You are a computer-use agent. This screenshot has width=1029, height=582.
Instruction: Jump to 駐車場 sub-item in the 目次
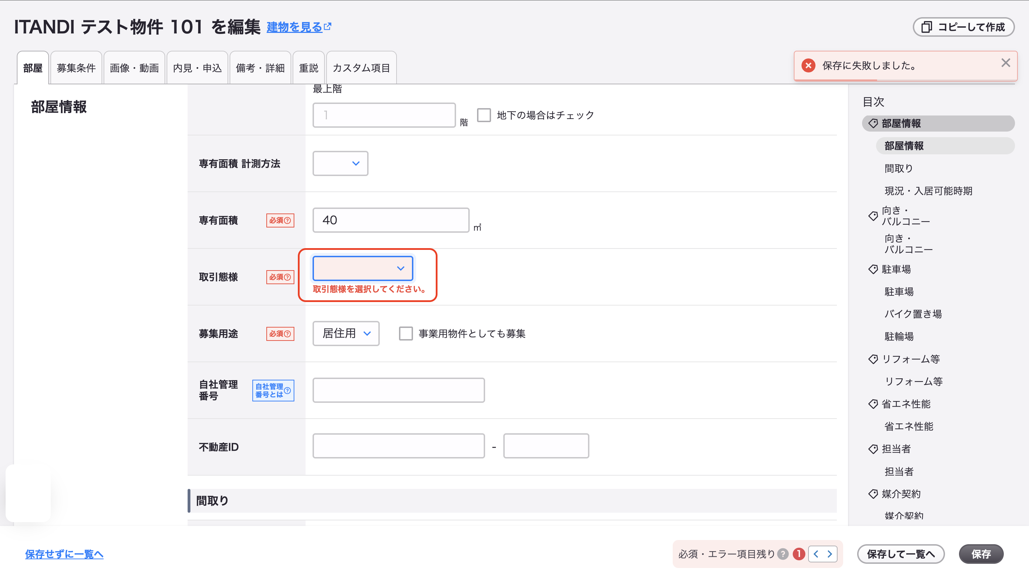pos(899,292)
